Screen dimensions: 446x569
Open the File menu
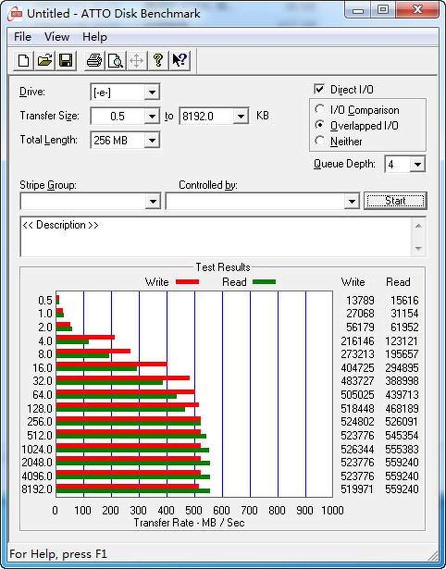tap(23, 37)
